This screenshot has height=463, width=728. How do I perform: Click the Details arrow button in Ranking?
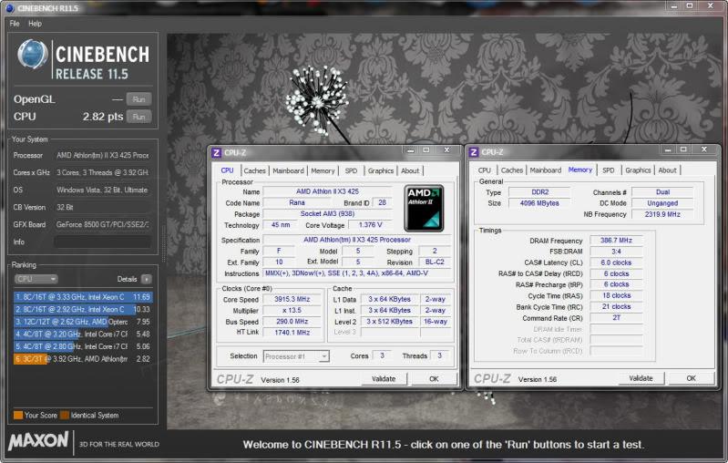pos(147,279)
